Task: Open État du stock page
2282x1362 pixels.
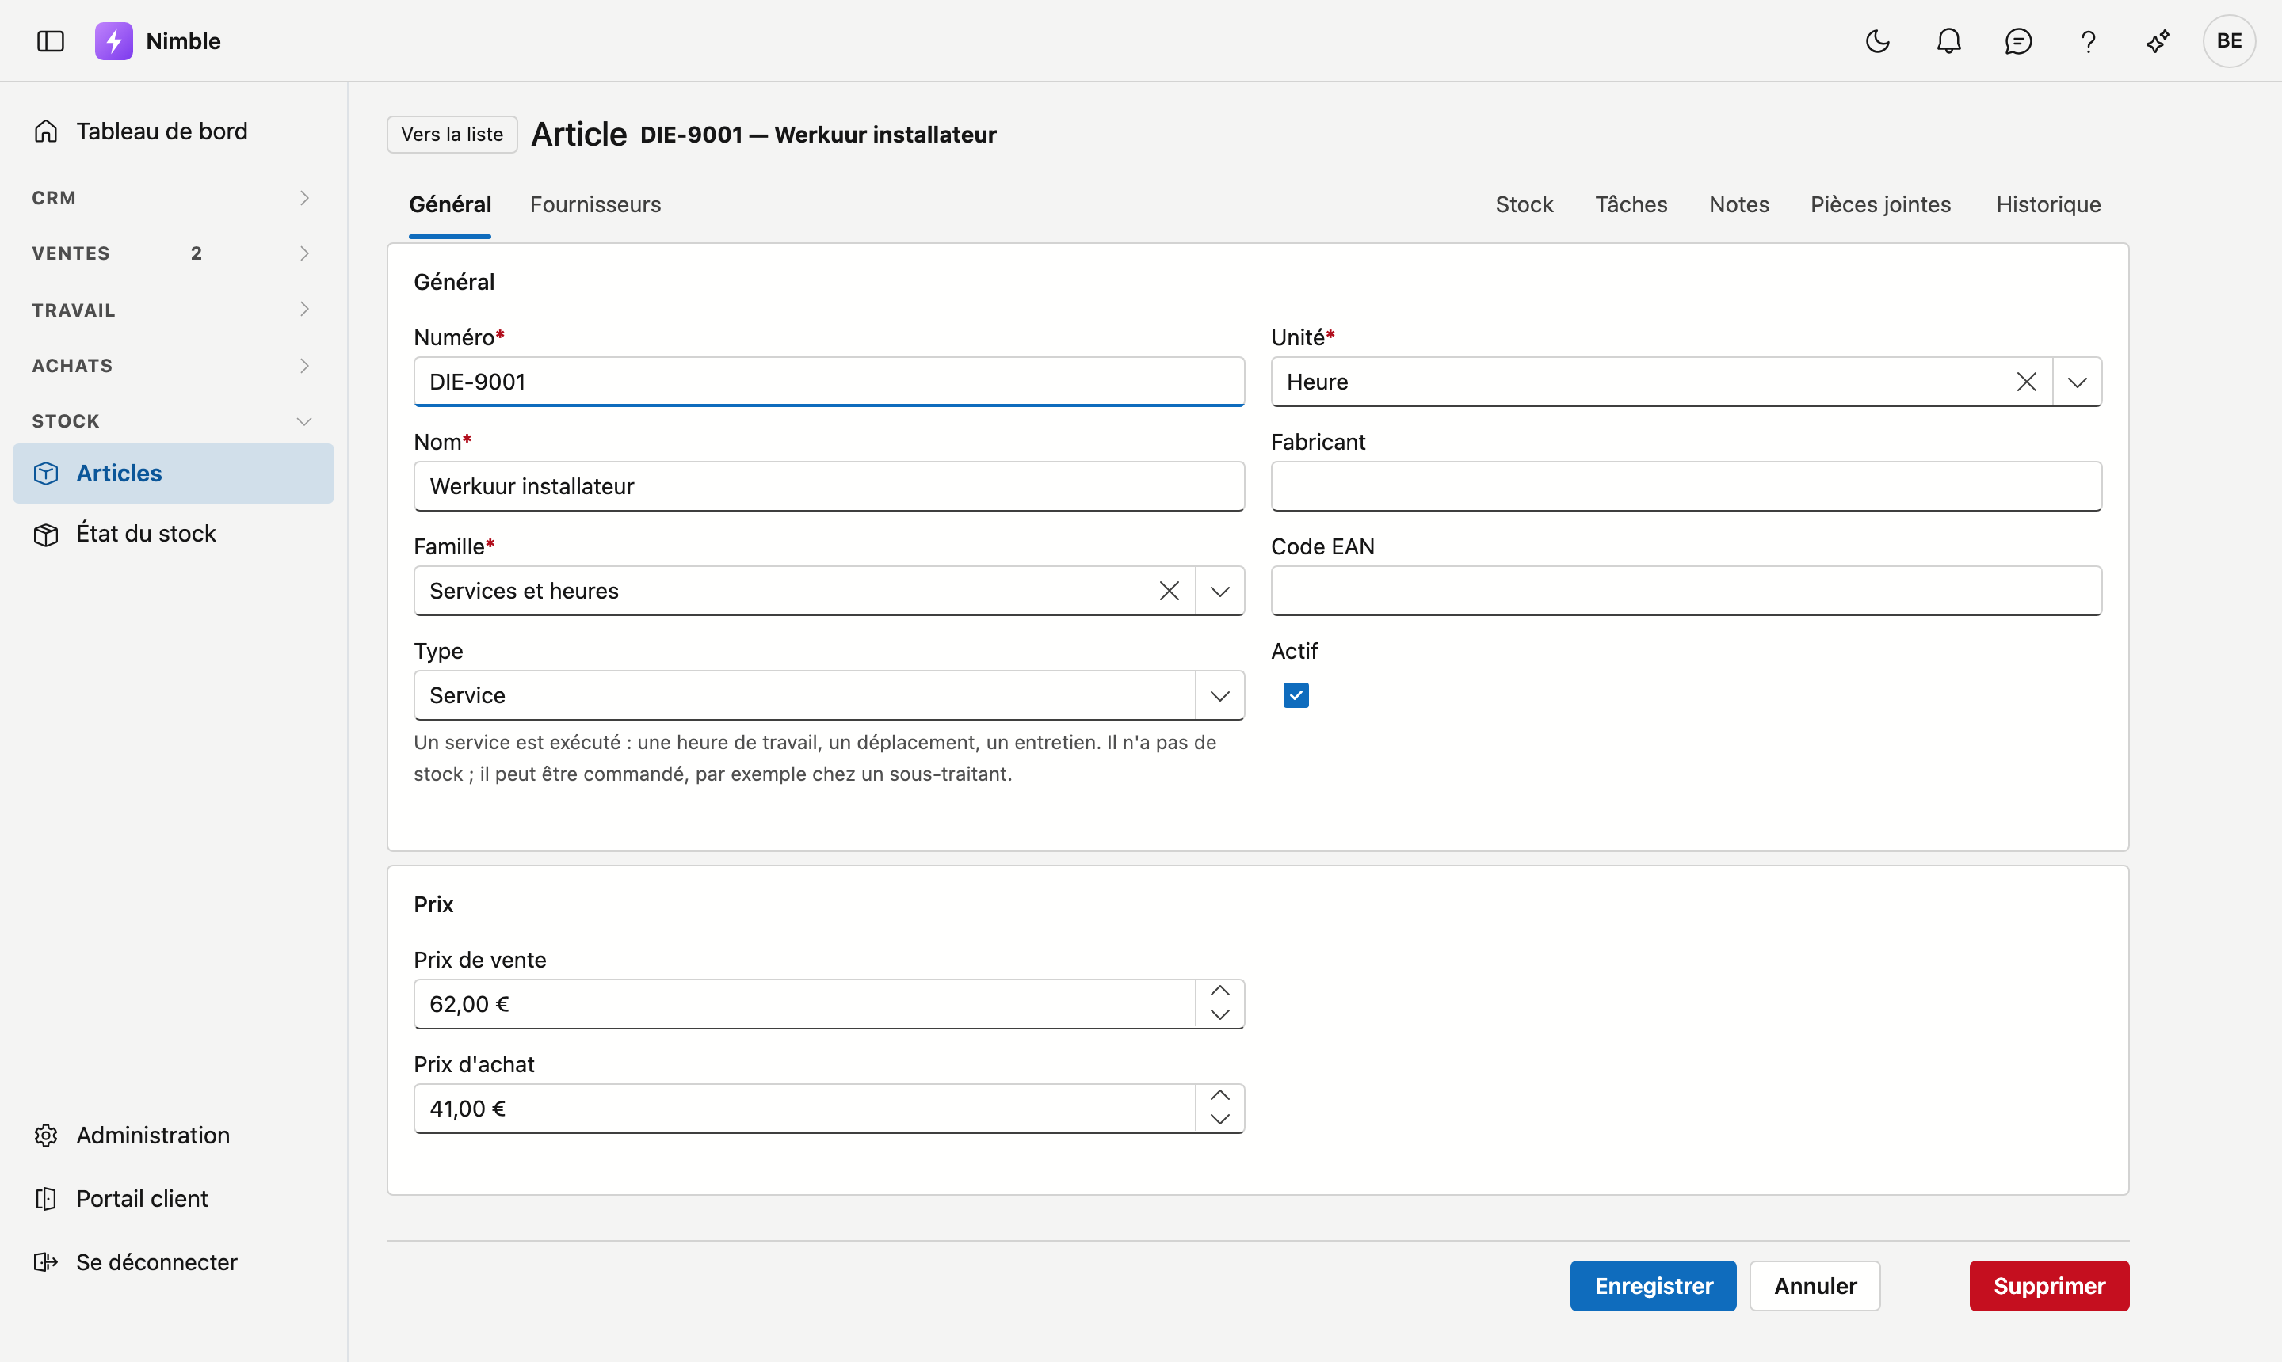Action: coord(174,533)
